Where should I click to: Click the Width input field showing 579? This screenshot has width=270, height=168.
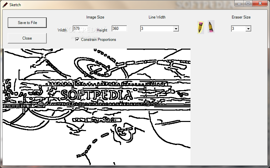80,29
